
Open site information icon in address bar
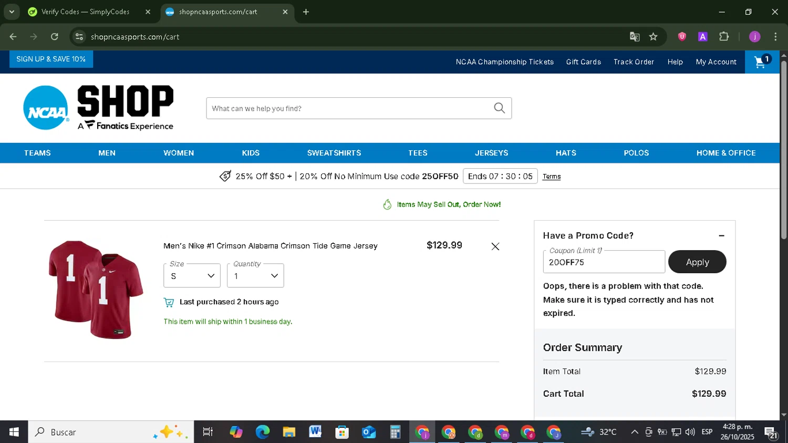click(79, 37)
